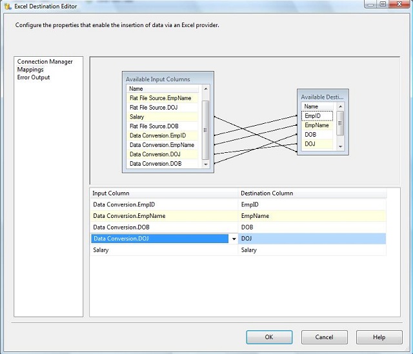
Task: Select the Error Output page
Action: coord(34,77)
